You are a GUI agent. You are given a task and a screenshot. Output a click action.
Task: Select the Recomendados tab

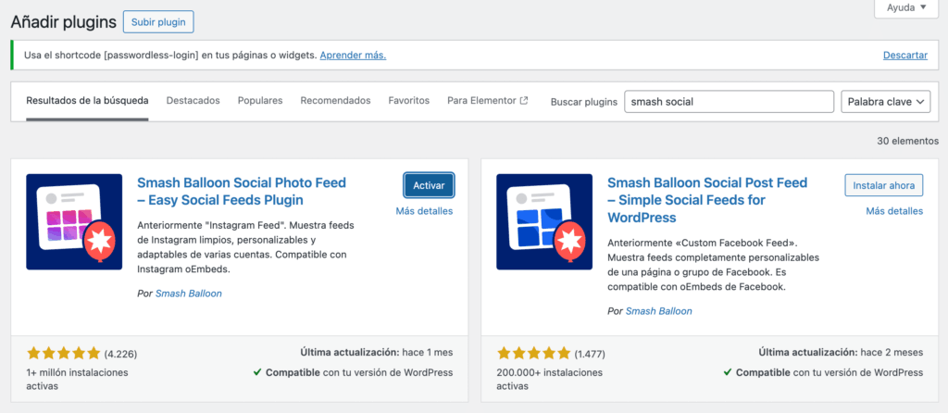tap(335, 101)
